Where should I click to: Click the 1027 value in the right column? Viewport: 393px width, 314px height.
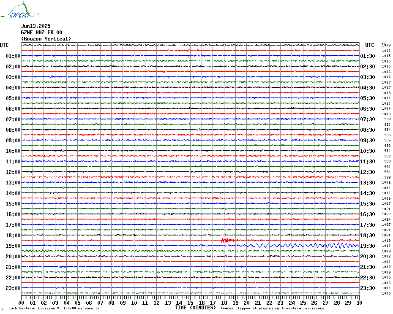pyautogui.click(x=386, y=225)
